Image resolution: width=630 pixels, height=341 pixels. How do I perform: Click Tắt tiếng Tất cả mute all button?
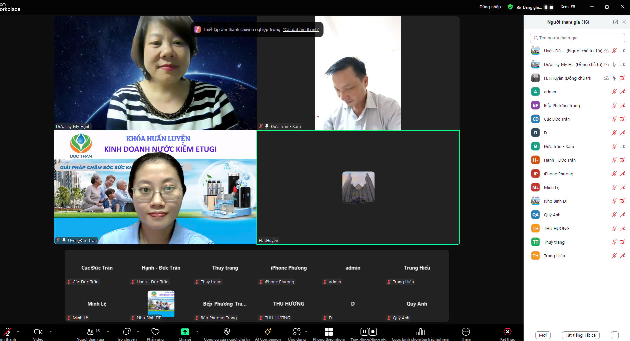[580, 335]
